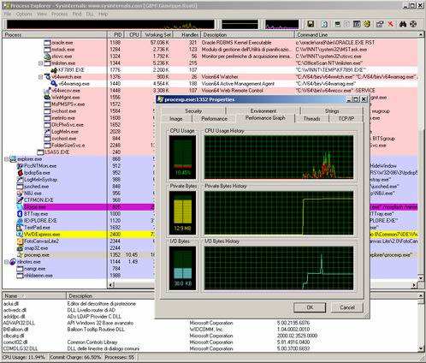Sort by the Command Line column header
Image resolution: width=426 pixels, height=363 pixels.
356,34
